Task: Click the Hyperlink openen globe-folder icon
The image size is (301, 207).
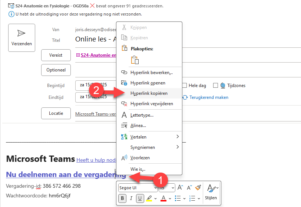Action: pos(124,83)
